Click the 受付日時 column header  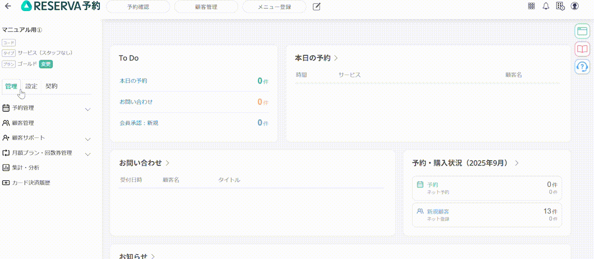coord(131,179)
